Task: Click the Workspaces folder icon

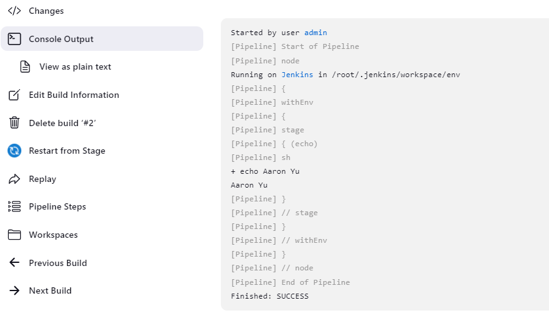Action: 14,235
